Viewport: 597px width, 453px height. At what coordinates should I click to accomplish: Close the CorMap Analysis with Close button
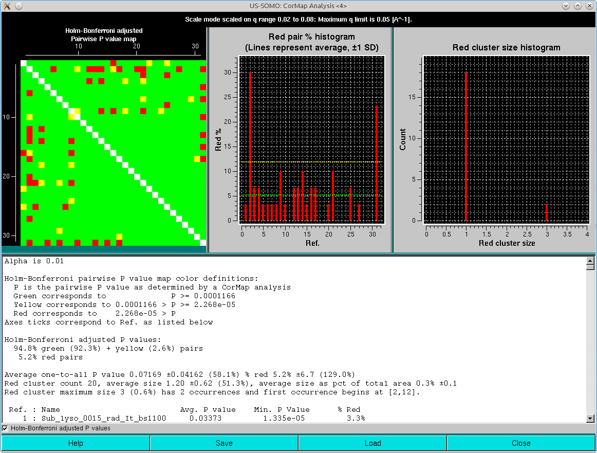pyautogui.click(x=521, y=443)
